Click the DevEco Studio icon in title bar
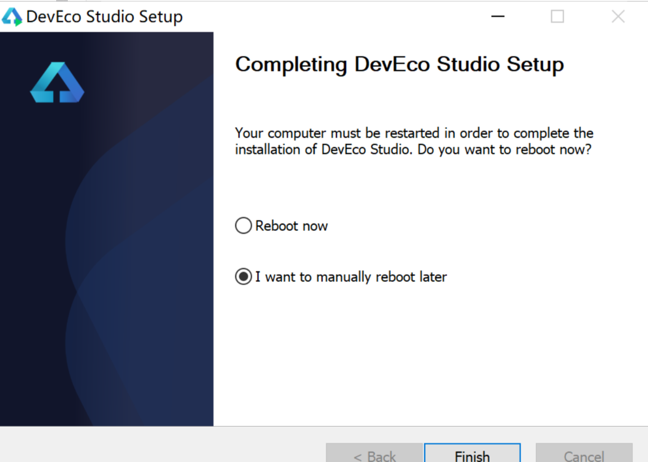 [12, 17]
